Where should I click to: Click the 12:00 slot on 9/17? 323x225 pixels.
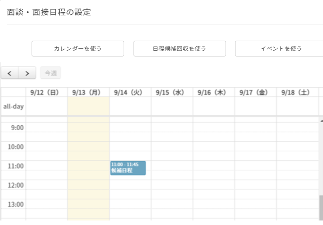pyautogui.click(x=255, y=185)
